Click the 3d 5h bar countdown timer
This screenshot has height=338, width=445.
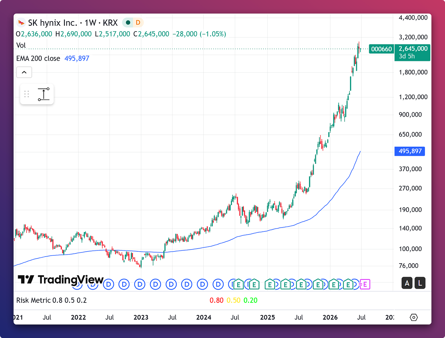point(407,56)
